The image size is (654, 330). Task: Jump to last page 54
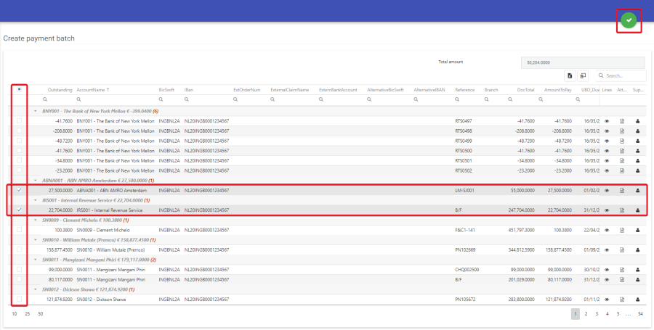[639, 313]
